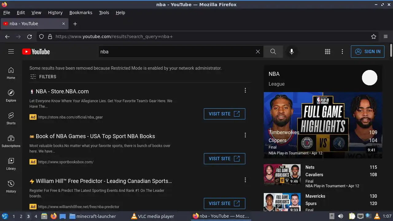Open the YouTube hamburger guide menu

(11, 52)
